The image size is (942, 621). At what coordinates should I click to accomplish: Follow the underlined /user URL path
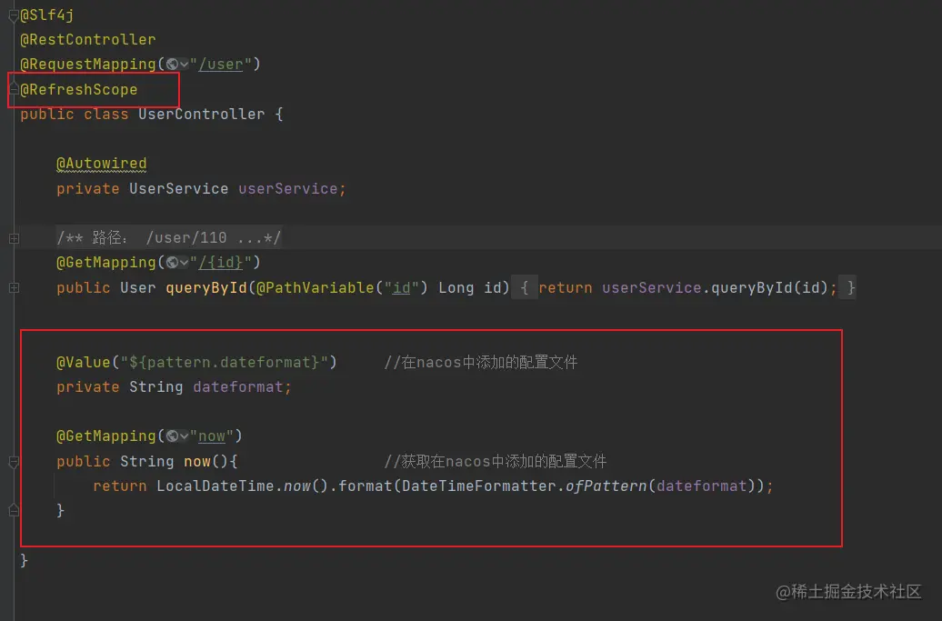pyautogui.click(x=220, y=65)
